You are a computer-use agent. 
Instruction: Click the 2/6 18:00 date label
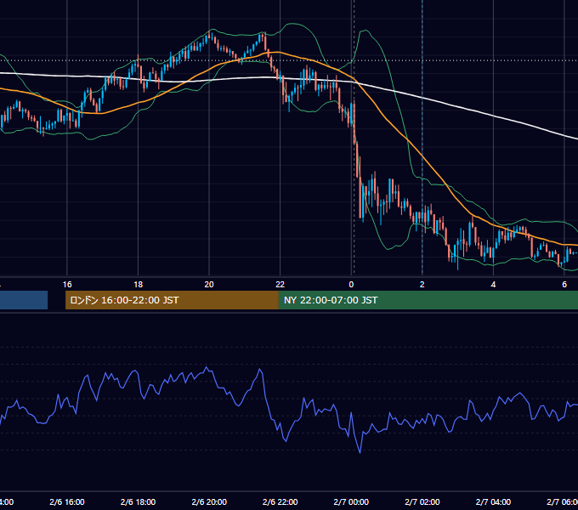(139, 501)
